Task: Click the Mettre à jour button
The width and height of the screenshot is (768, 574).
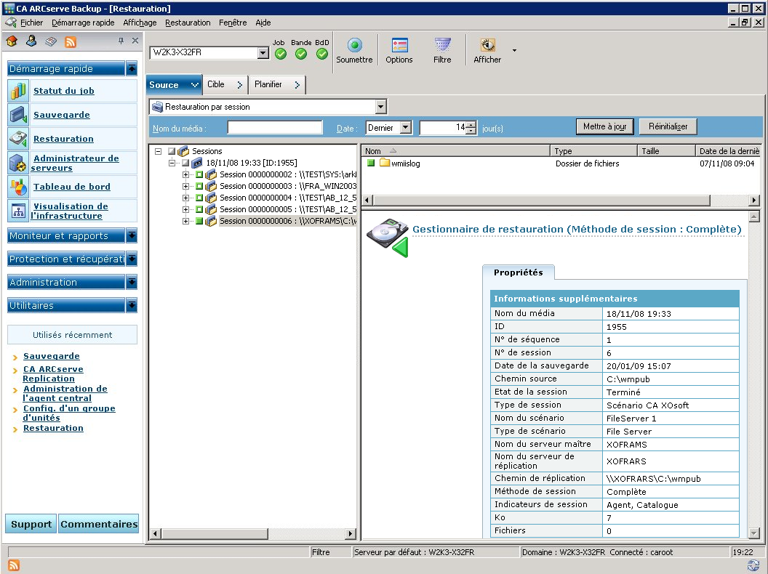Action: coord(604,126)
